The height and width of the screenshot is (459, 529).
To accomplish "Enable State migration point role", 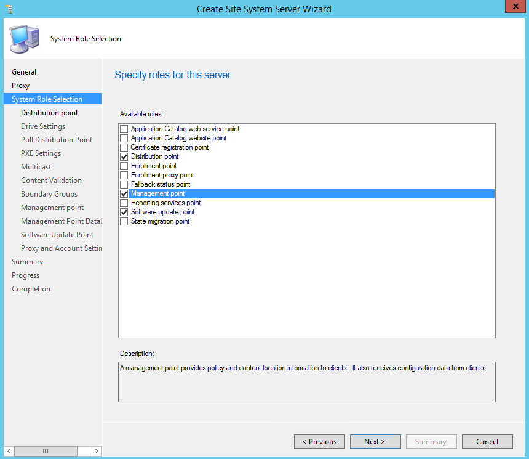I will click(x=124, y=221).
